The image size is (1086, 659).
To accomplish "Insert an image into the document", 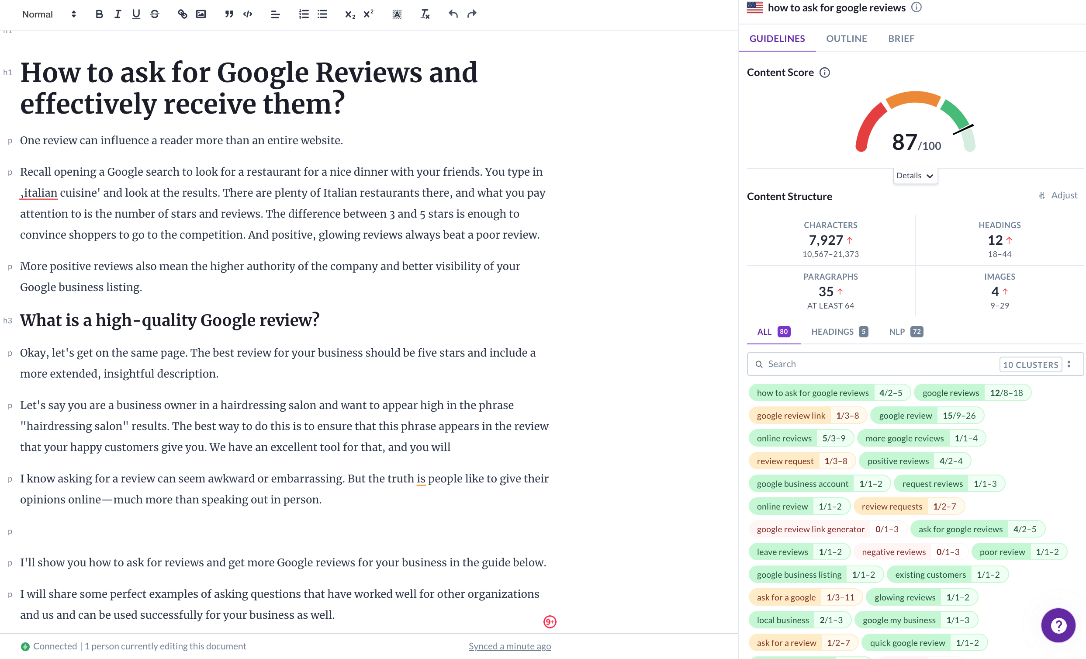I will [201, 14].
